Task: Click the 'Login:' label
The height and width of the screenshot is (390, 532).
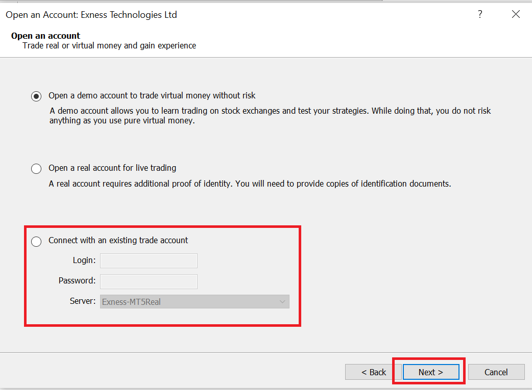Action: coord(84,260)
